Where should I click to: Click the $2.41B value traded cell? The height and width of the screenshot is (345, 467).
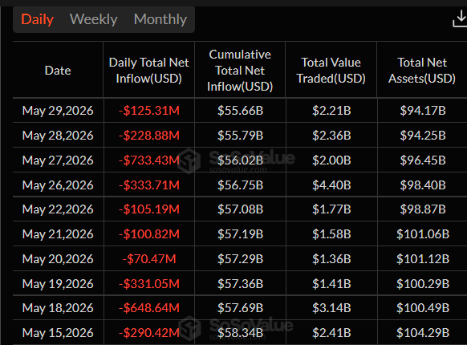coord(331,333)
